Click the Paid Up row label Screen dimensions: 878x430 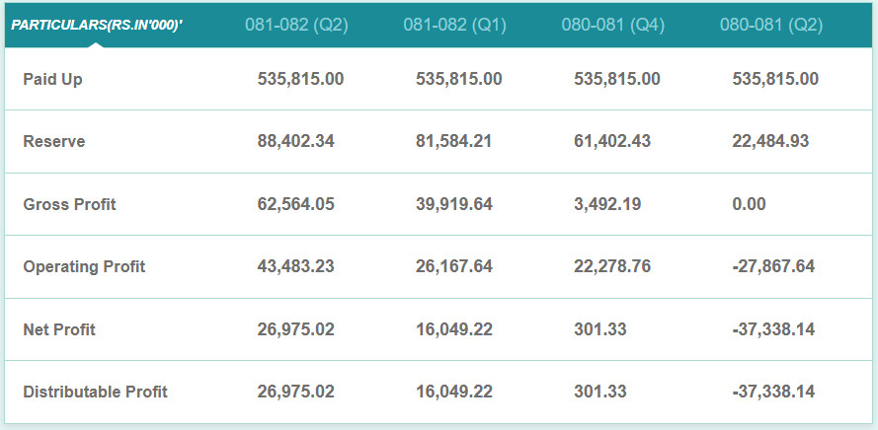[52, 79]
